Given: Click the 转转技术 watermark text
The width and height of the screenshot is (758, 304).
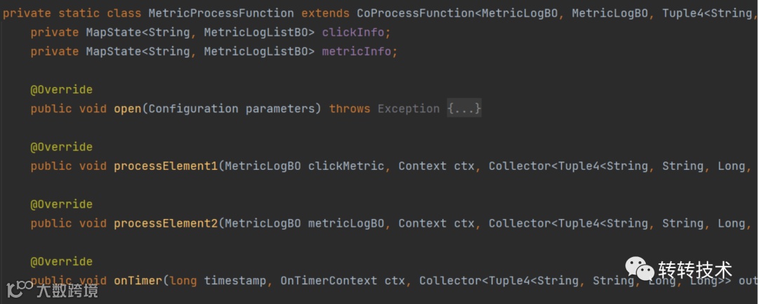Looking at the screenshot, I should (x=695, y=270).
